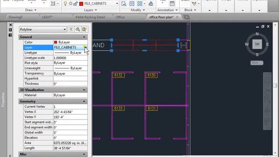
Task: Click the Length 38'-4 57/64" value
Action: point(71,148)
